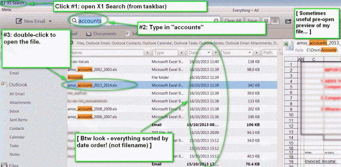The height and width of the screenshot is (167, 341).
Task: Select Notes in the sidebar
Action: point(15,154)
